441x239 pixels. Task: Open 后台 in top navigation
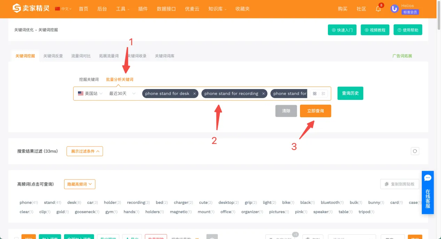(102, 9)
